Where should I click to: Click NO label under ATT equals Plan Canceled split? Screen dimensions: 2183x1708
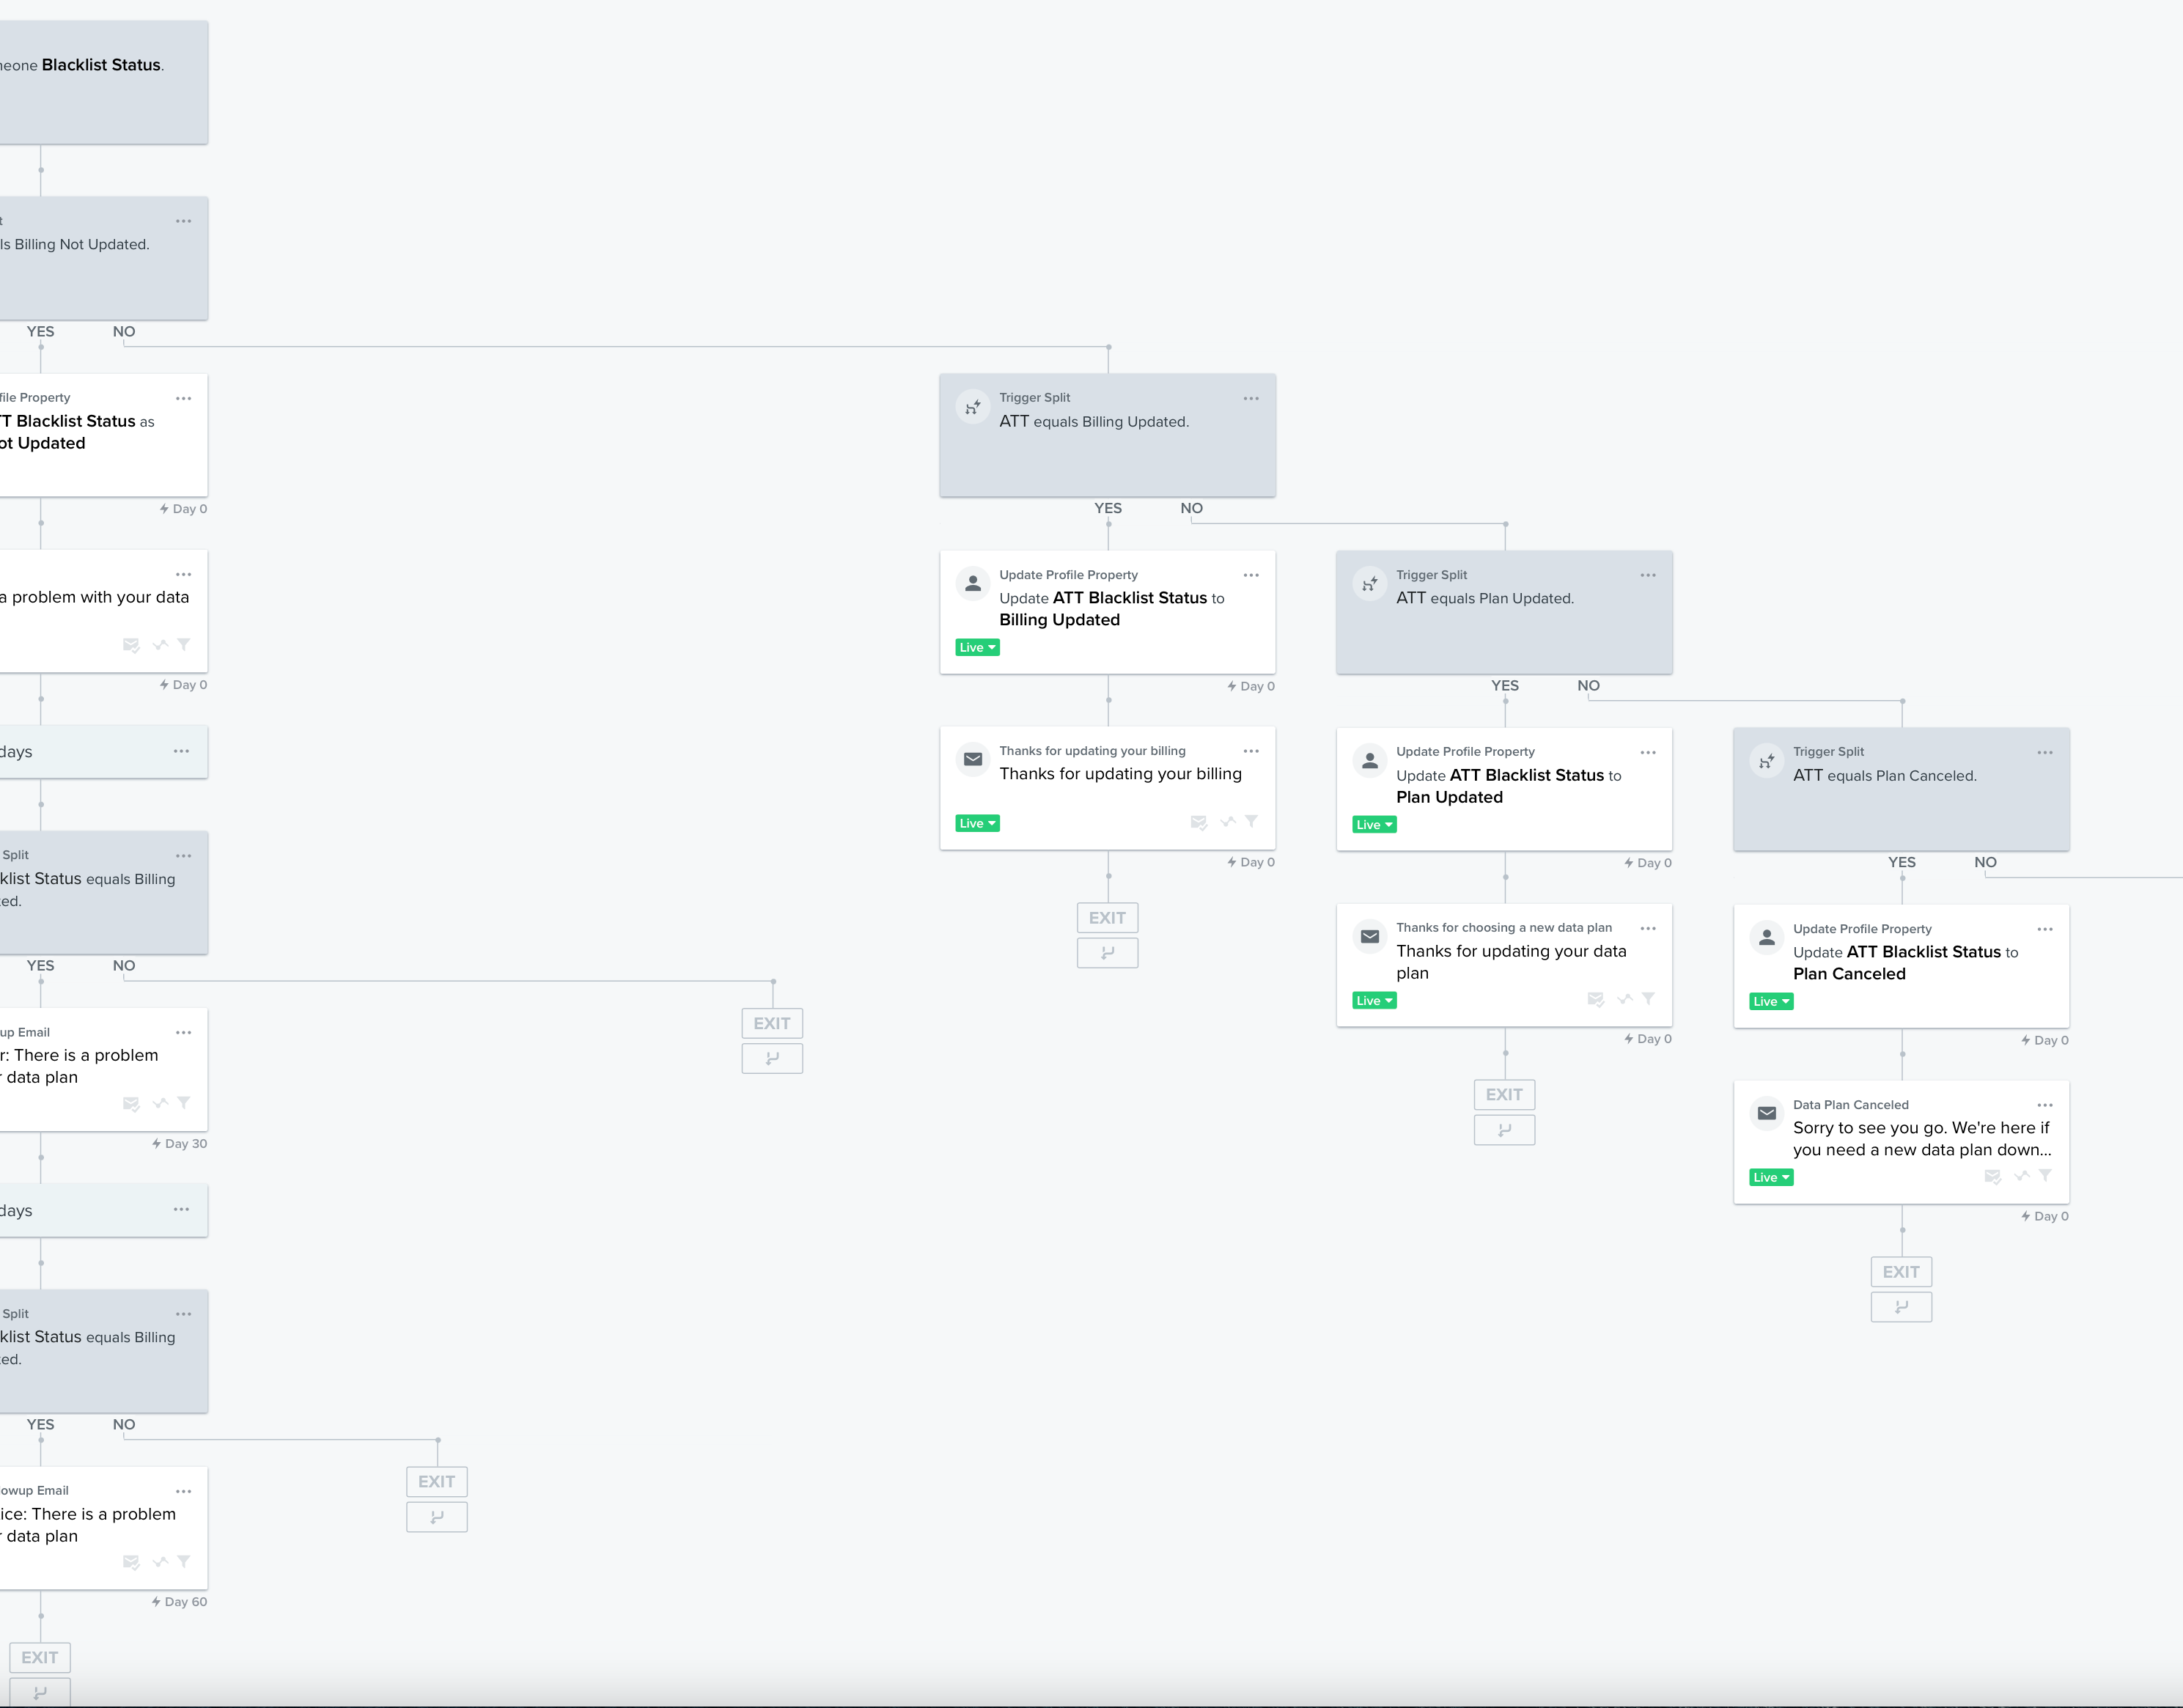click(1985, 862)
